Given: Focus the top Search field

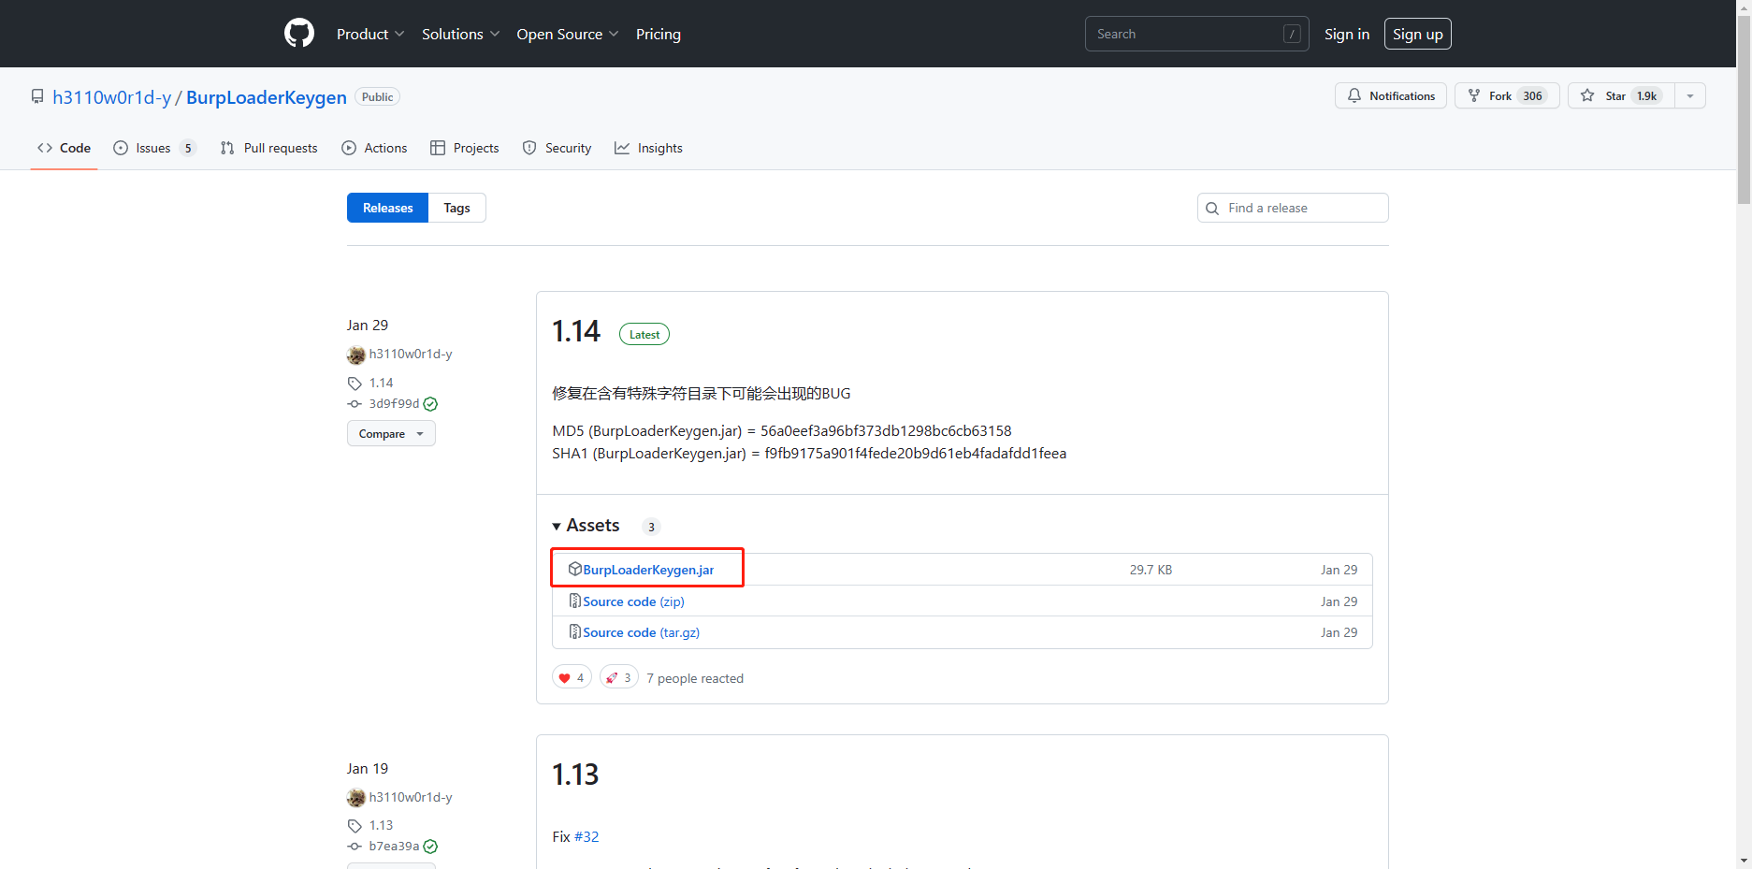Looking at the screenshot, I should point(1196,34).
